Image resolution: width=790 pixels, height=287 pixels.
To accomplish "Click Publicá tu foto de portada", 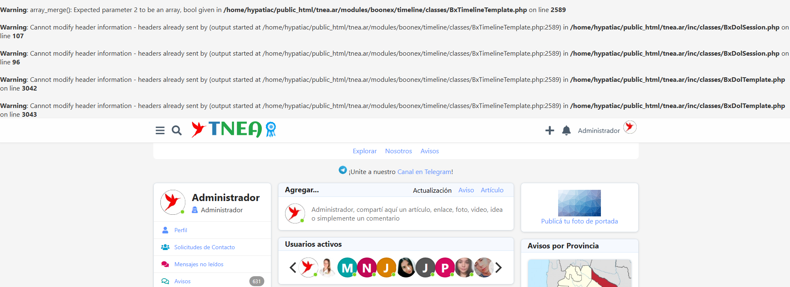I will point(579,221).
